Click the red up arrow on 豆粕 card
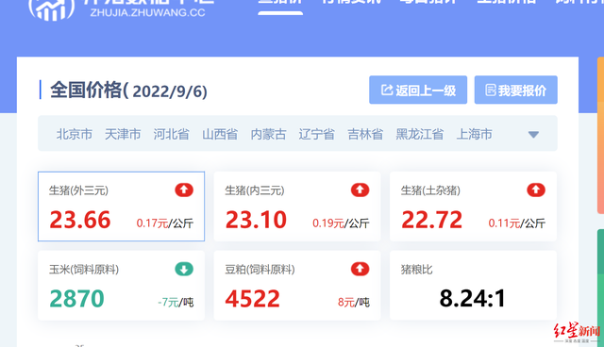Screen dimensions: 604x347 (361, 269)
